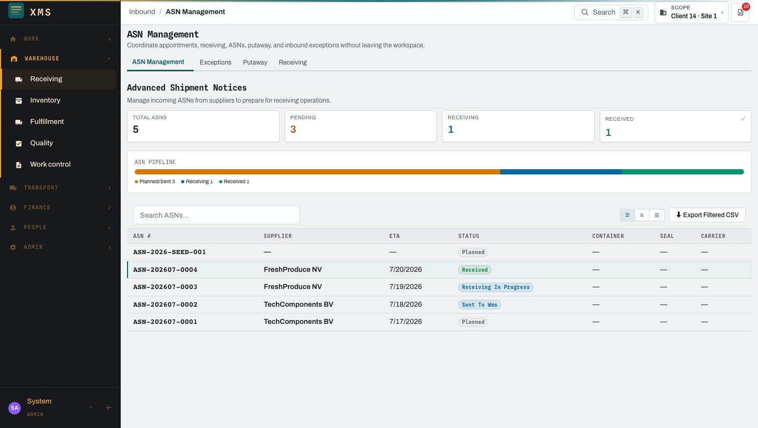758x428 pixels.
Task: Click the Inbound breadcrumb link
Action: 142,11
